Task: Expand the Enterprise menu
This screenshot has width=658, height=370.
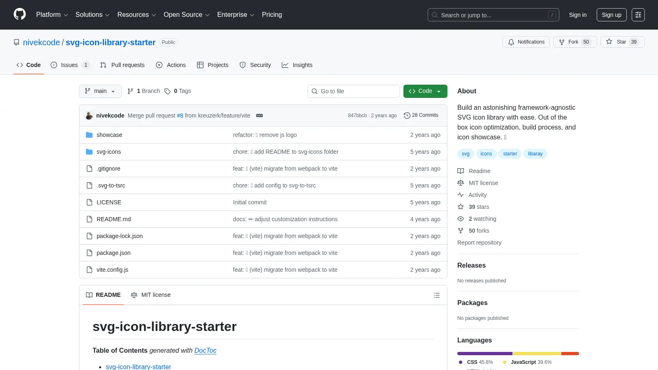Action: point(236,15)
